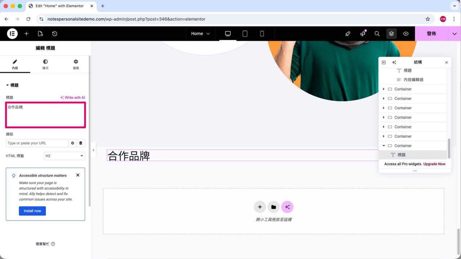Click the 發佈 publish button

[431, 33]
